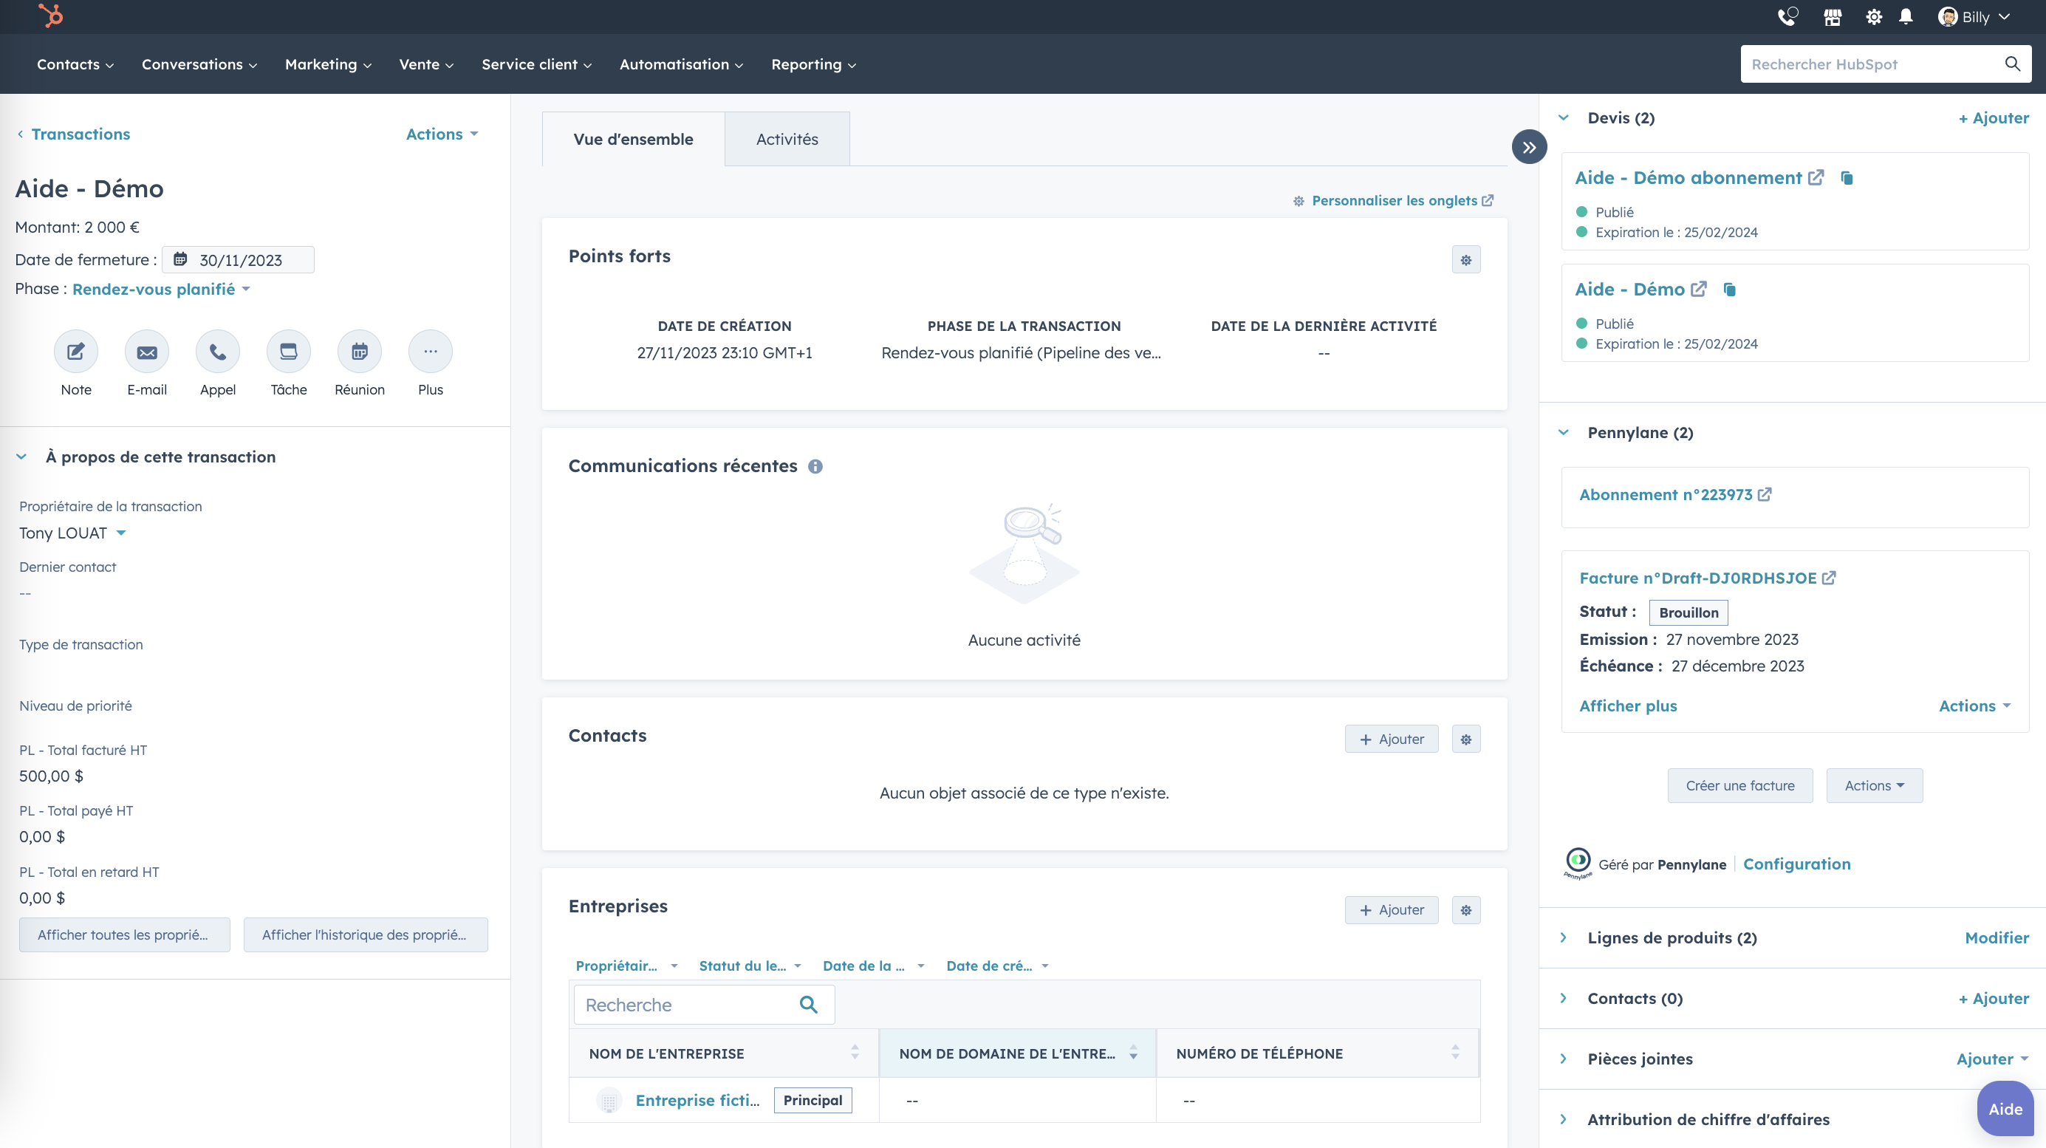Screen dimensions: 2046x1148
Task: Expand the Pièces jointes section
Action: coord(1564,1058)
